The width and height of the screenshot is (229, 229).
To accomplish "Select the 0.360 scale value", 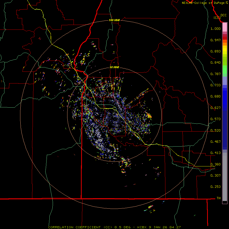I will [216, 164].
